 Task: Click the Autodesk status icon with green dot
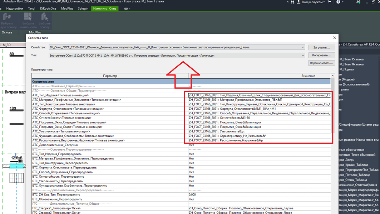point(359,2)
